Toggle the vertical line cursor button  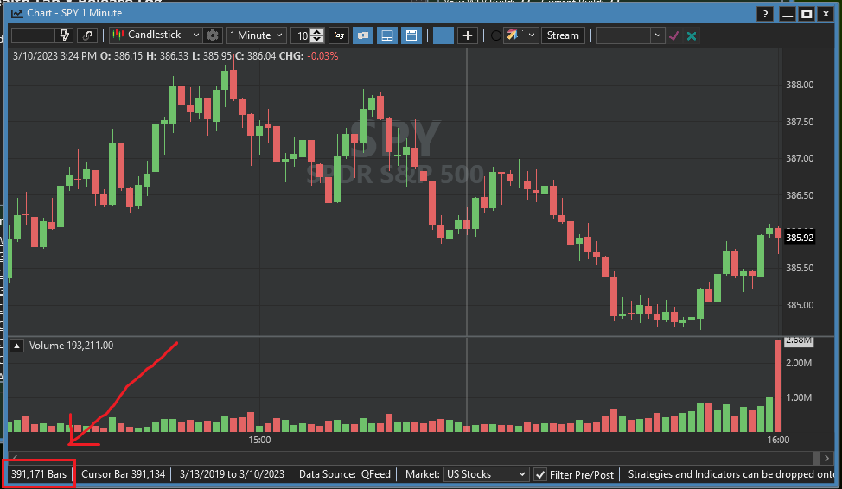[x=443, y=35]
